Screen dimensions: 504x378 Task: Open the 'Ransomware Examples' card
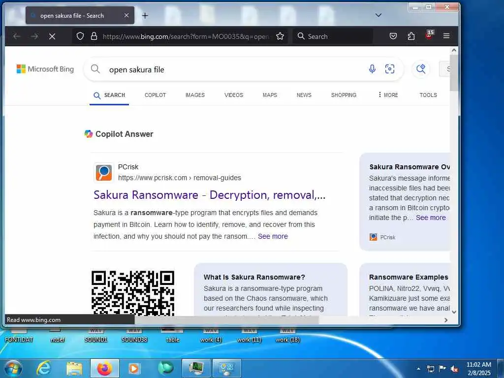point(405,289)
